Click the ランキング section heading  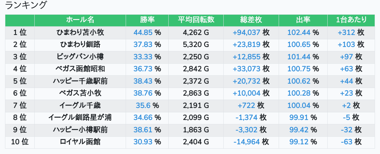pyautogui.click(x=26, y=5)
